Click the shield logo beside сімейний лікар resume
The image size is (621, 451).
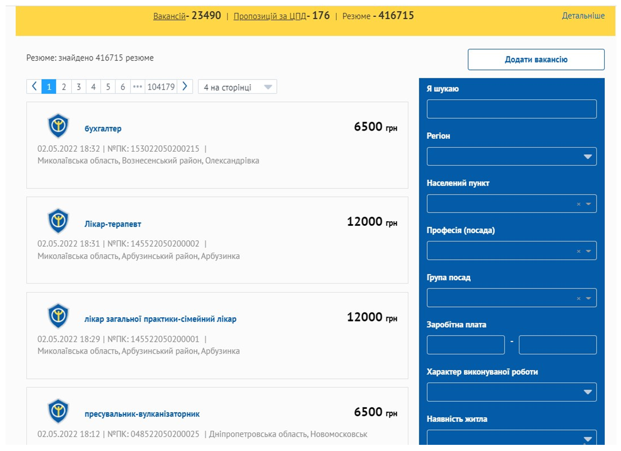(x=58, y=316)
